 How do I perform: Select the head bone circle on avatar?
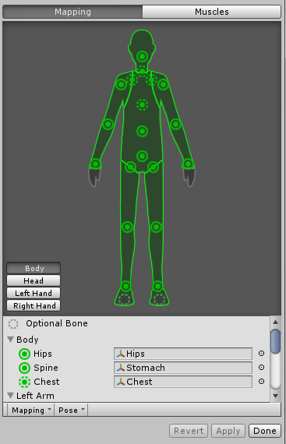(x=142, y=56)
